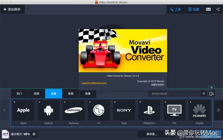Select the 设备 devices tab
Viewport: 223px width, 140px height.
tap(54, 94)
